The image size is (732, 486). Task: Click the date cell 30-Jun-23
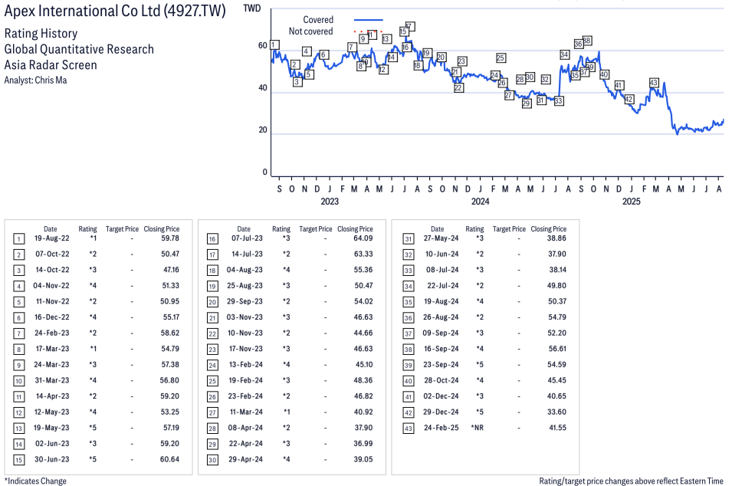tap(52, 459)
